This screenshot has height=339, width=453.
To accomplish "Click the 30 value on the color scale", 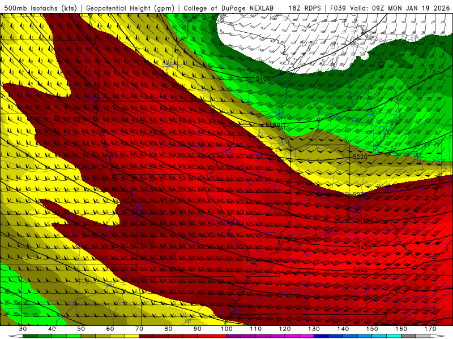I will pos(23,329).
